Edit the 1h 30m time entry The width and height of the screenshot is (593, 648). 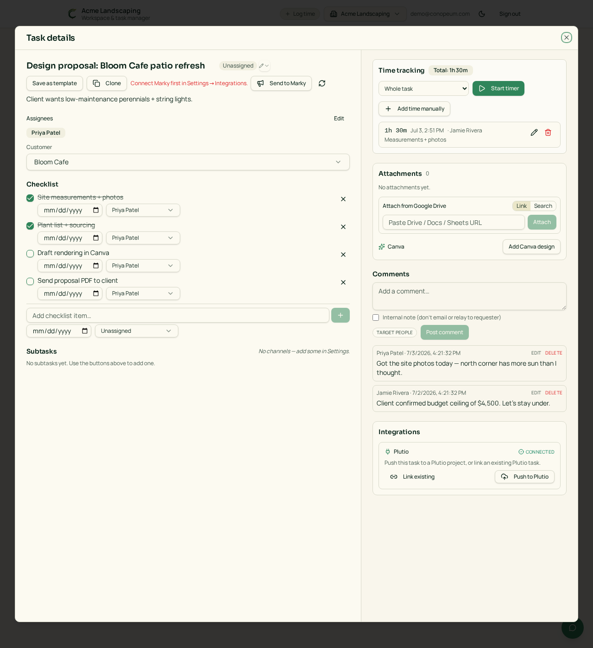pyautogui.click(x=534, y=132)
